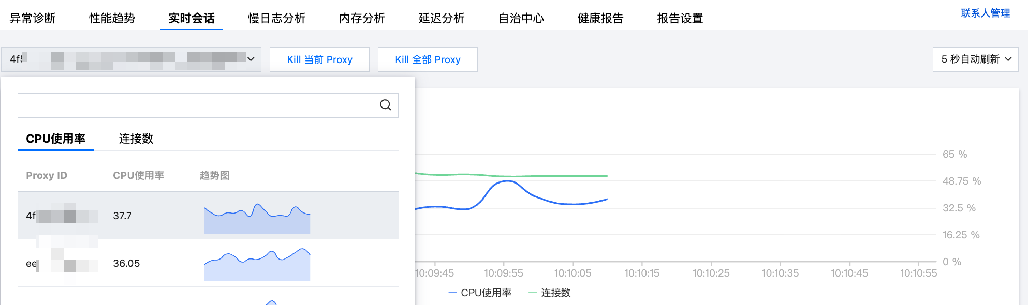Toggle 连接数 series in chart legend
The height and width of the screenshot is (305, 1028).
(550, 293)
